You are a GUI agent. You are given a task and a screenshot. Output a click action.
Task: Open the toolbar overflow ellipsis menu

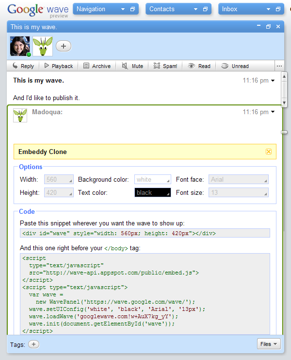coord(279,66)
